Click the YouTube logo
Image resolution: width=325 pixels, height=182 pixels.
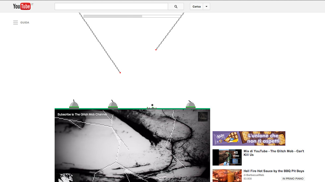pos(22,6)
